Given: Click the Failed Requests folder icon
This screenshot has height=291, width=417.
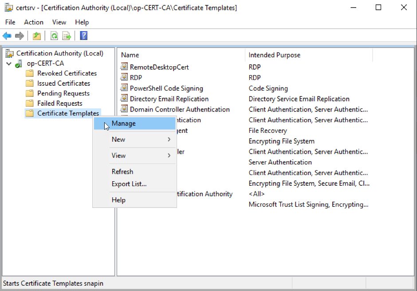Looking at the screenshot, I should tap(30, 104).
